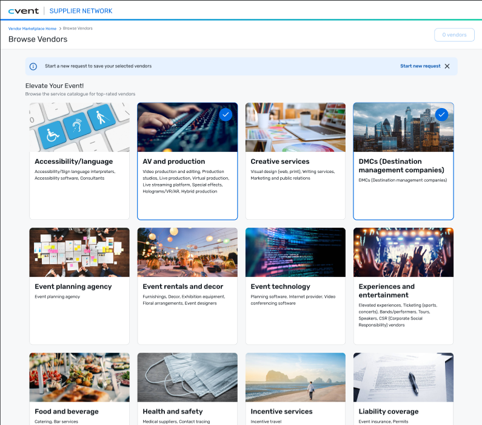Click the Accessibility/language title
Viewport: 482px width, 425px height.
74,161
